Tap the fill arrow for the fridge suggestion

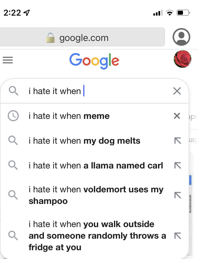[x=177, y=236]
